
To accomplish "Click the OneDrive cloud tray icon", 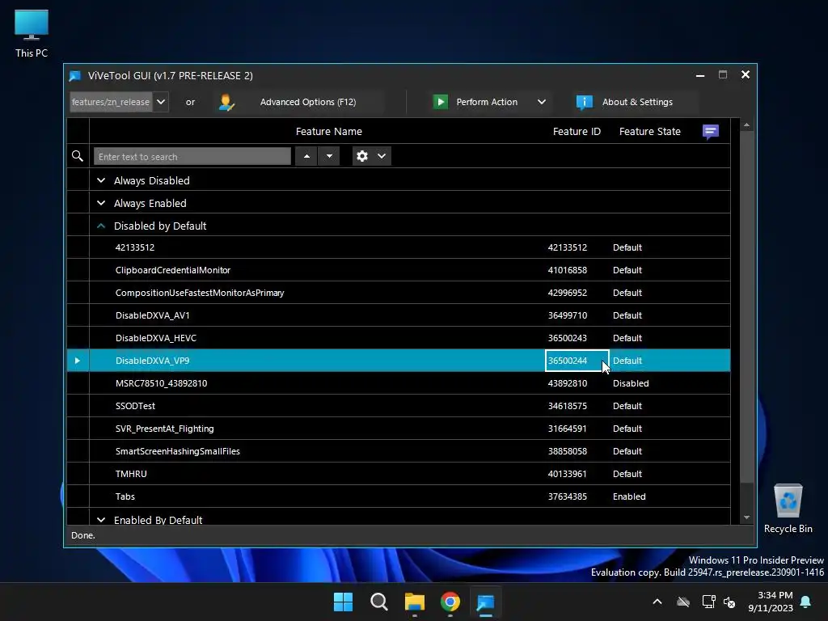I will coord(683,602).
